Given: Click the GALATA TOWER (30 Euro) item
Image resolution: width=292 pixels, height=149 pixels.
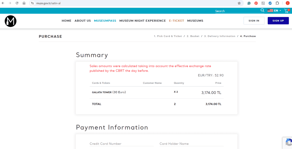Looking at the screenshot, I should 109,92.
